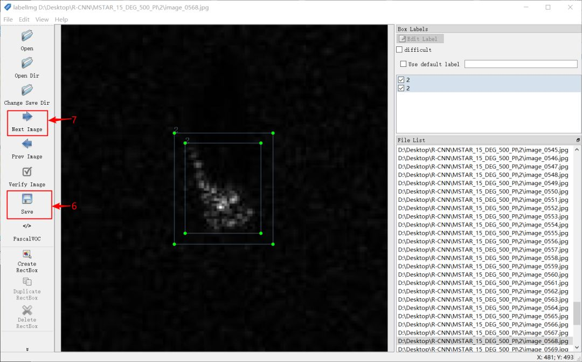Click the Edit Label button
The height and width of the screenshot is (362, 582).
(420, 39)
